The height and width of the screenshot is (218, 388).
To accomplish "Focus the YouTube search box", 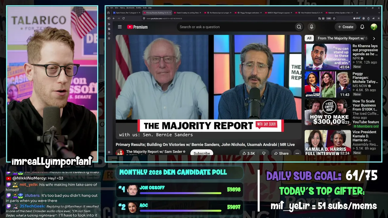I will 236,27.
